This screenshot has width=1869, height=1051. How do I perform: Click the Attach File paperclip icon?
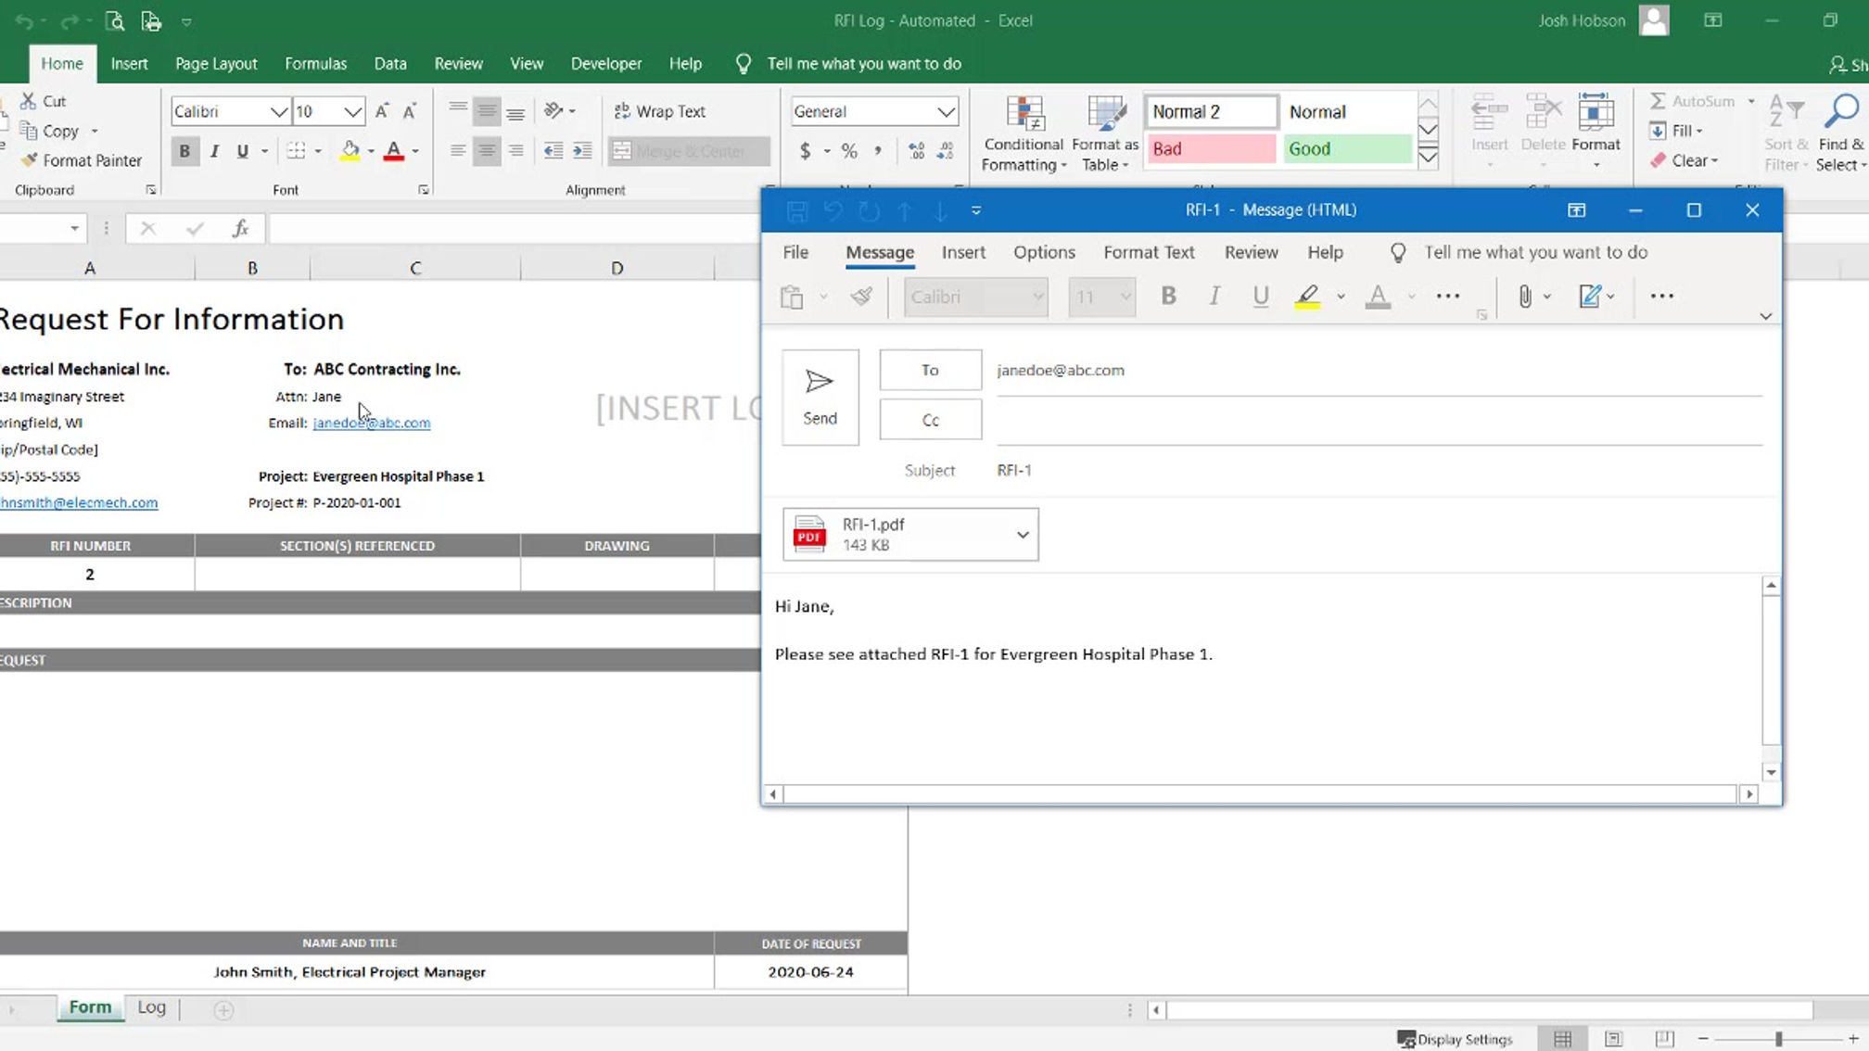coord(1524,296)
